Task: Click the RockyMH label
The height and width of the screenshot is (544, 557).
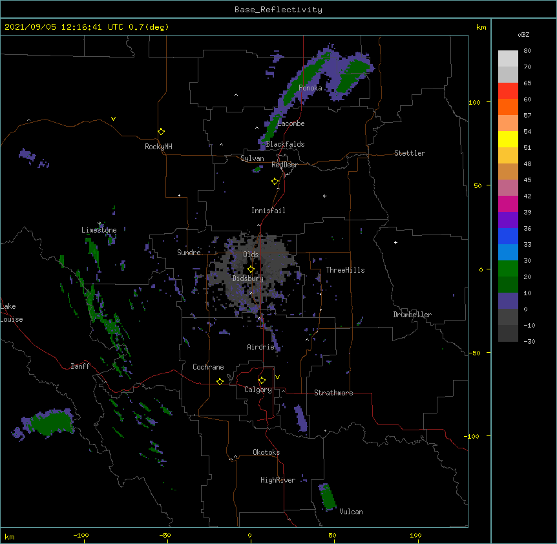Action: pos(158,146)
